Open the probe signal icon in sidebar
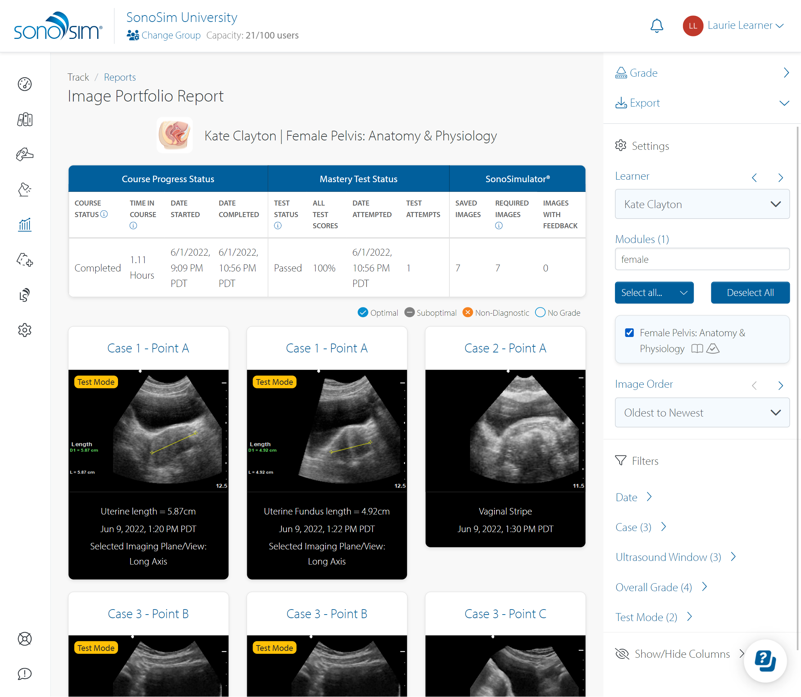 coord(24,295)
